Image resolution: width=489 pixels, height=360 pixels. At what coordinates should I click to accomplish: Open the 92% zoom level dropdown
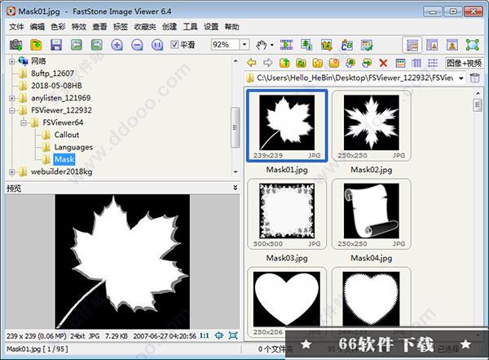(x=244, y=45)
